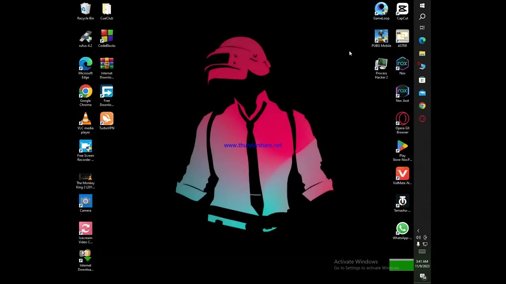Open Windows Search from the taskbar
This screenshot has height=284, width=506.
pyautogui.click(x=422, y=17)
